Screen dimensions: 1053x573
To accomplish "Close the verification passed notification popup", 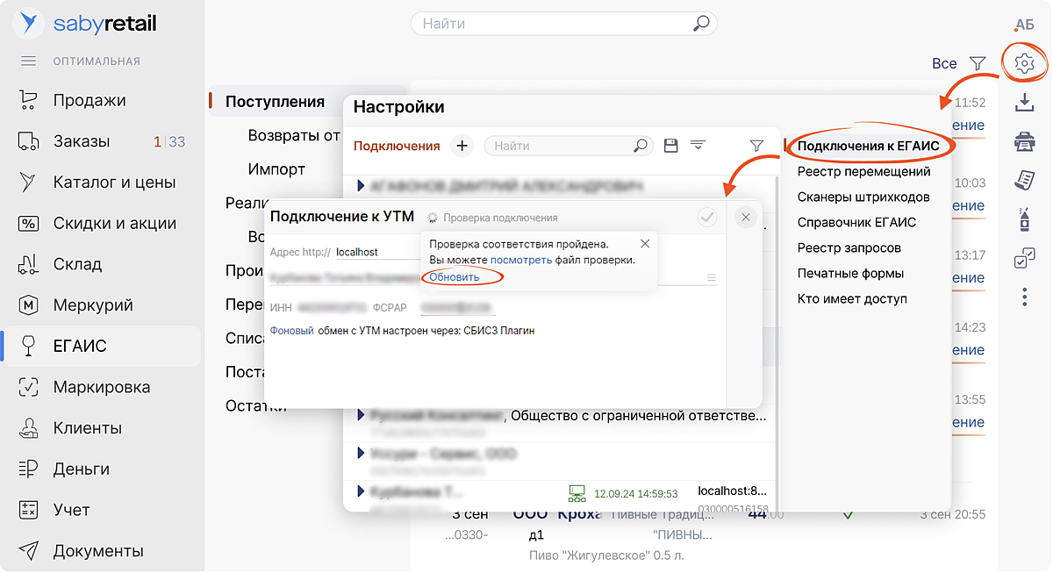I will [645, 244].
